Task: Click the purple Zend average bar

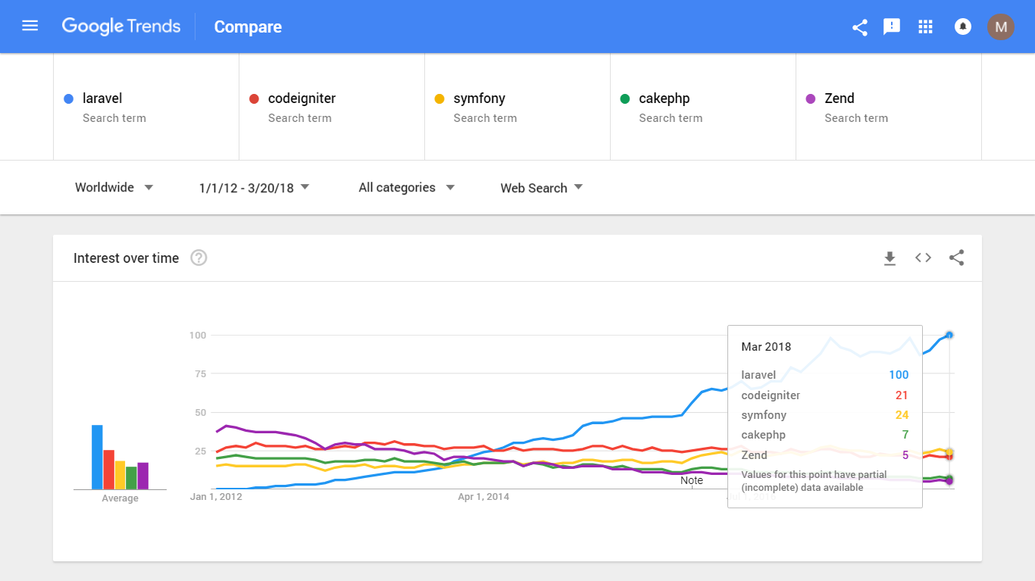Action: coord(142,476)
